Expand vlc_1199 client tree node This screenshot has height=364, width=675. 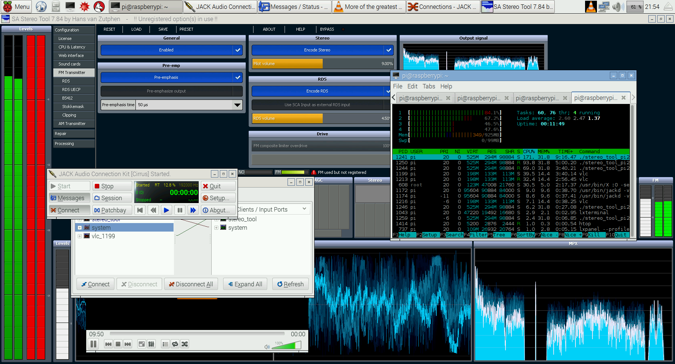pos(80,236)
